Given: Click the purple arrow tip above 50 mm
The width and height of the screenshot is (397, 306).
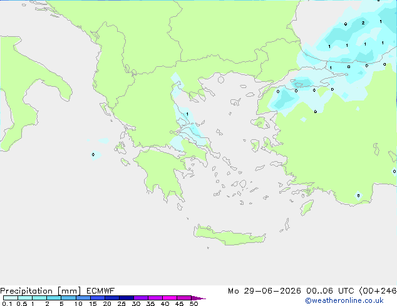Looking at the screenshot, I should [x=198, y=298].
